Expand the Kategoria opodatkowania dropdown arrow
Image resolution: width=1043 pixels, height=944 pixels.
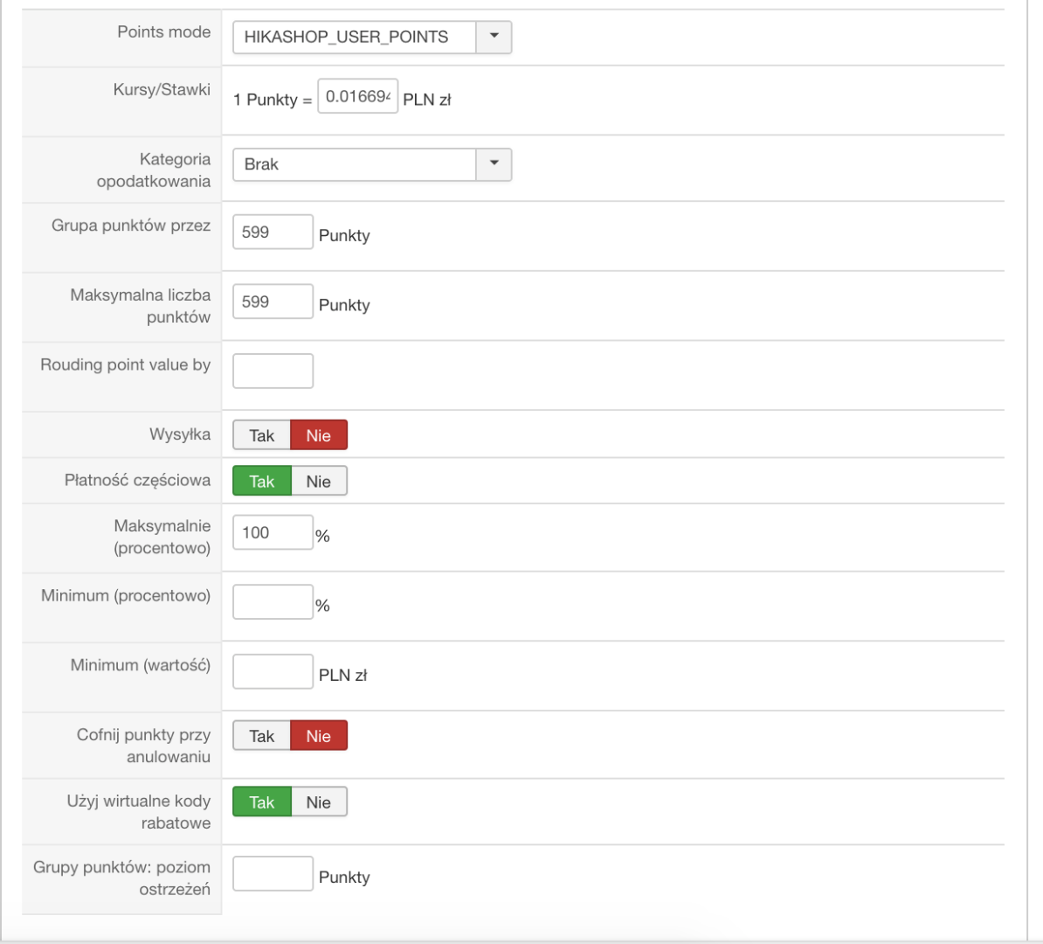click(x=494, y=164)
